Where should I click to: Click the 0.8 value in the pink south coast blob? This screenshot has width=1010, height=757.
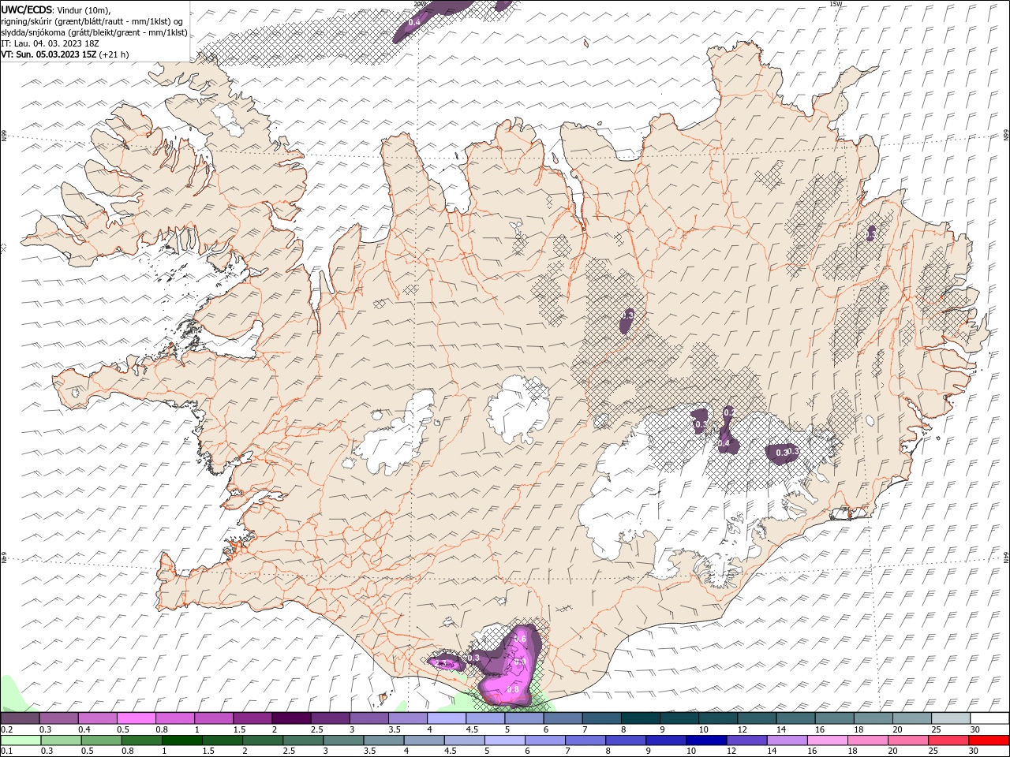(x=513, y=690)
